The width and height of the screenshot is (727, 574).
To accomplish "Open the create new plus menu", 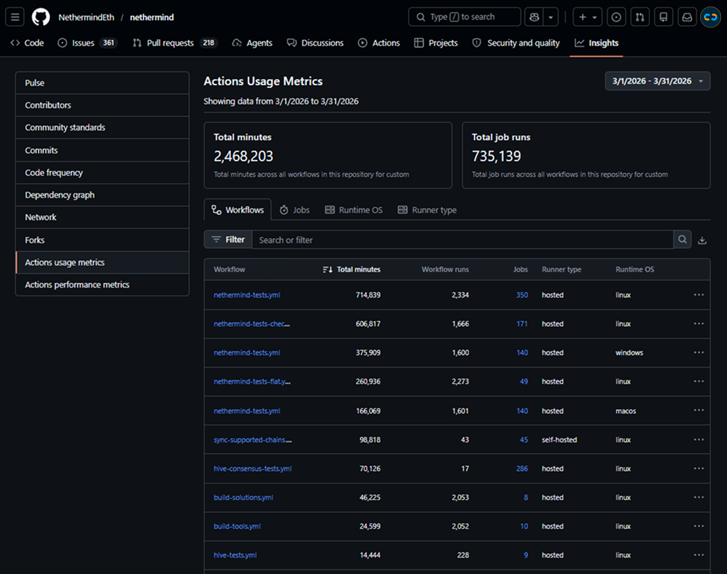I will (587, 17).
